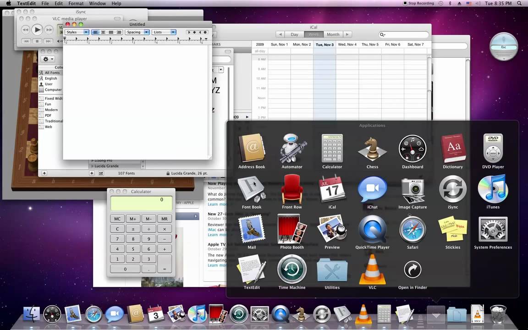Click the MC key on Calculator
The height and width of the screenshot is (330, 528).
(x=117, y=219)
